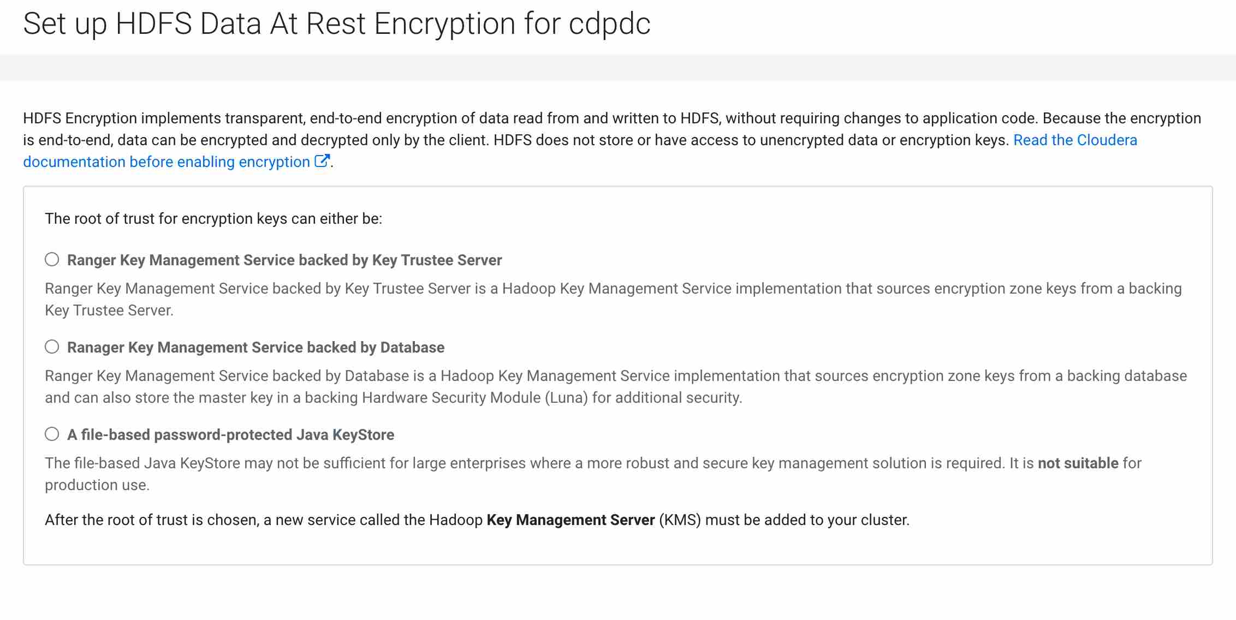Click the '(KMS) must be added to your cluster' text
Image resolution: width=1236 pixels, height=620 pixels.
[784, 520]
